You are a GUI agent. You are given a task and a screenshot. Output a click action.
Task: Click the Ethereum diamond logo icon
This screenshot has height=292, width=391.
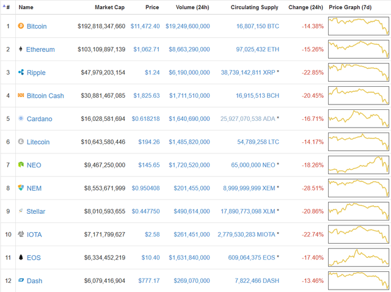pos(21,49)
